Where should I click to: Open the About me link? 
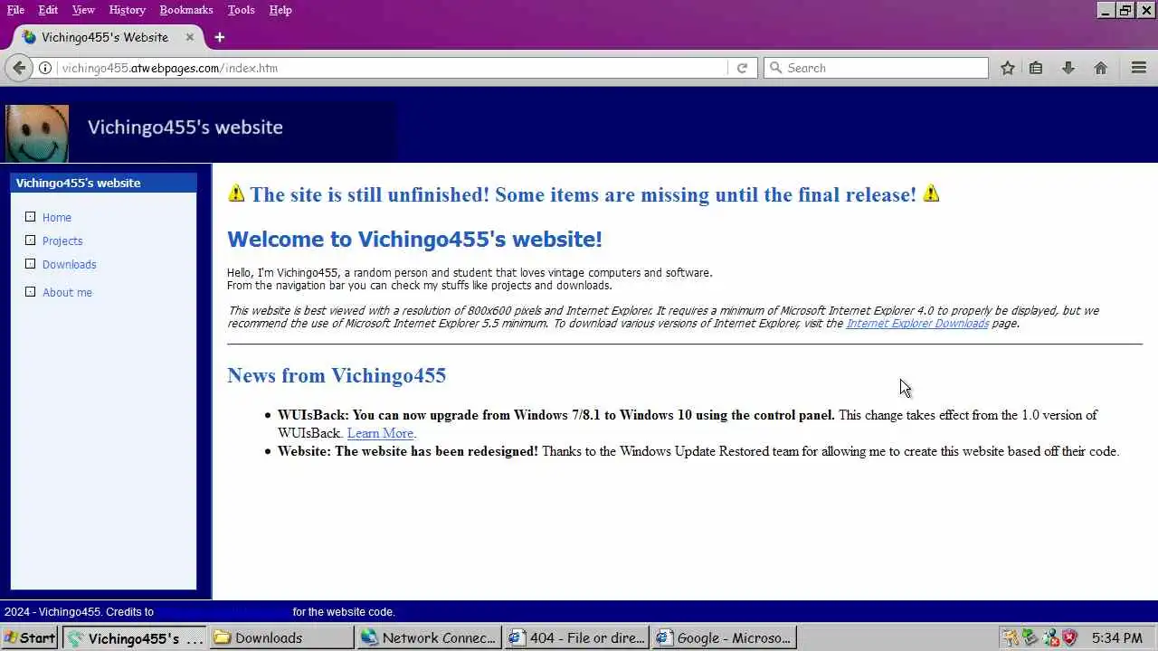tap(67, 293)
